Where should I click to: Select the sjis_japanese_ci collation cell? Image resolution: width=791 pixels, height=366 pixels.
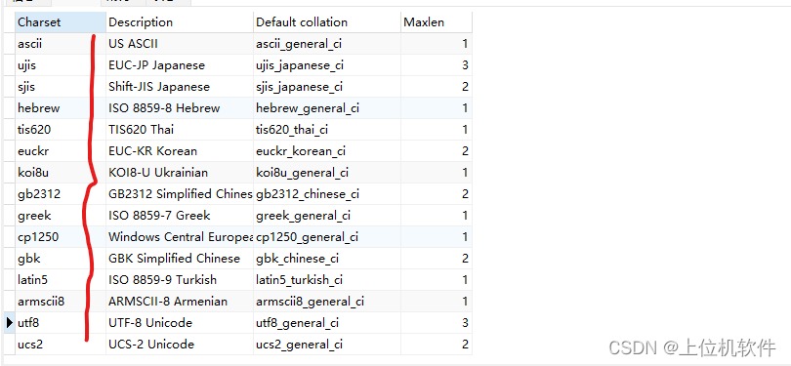tap(327, 87)
